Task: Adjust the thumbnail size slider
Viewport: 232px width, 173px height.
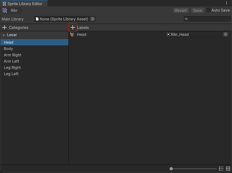Action: pyautogui.click(x=171, y=169)
